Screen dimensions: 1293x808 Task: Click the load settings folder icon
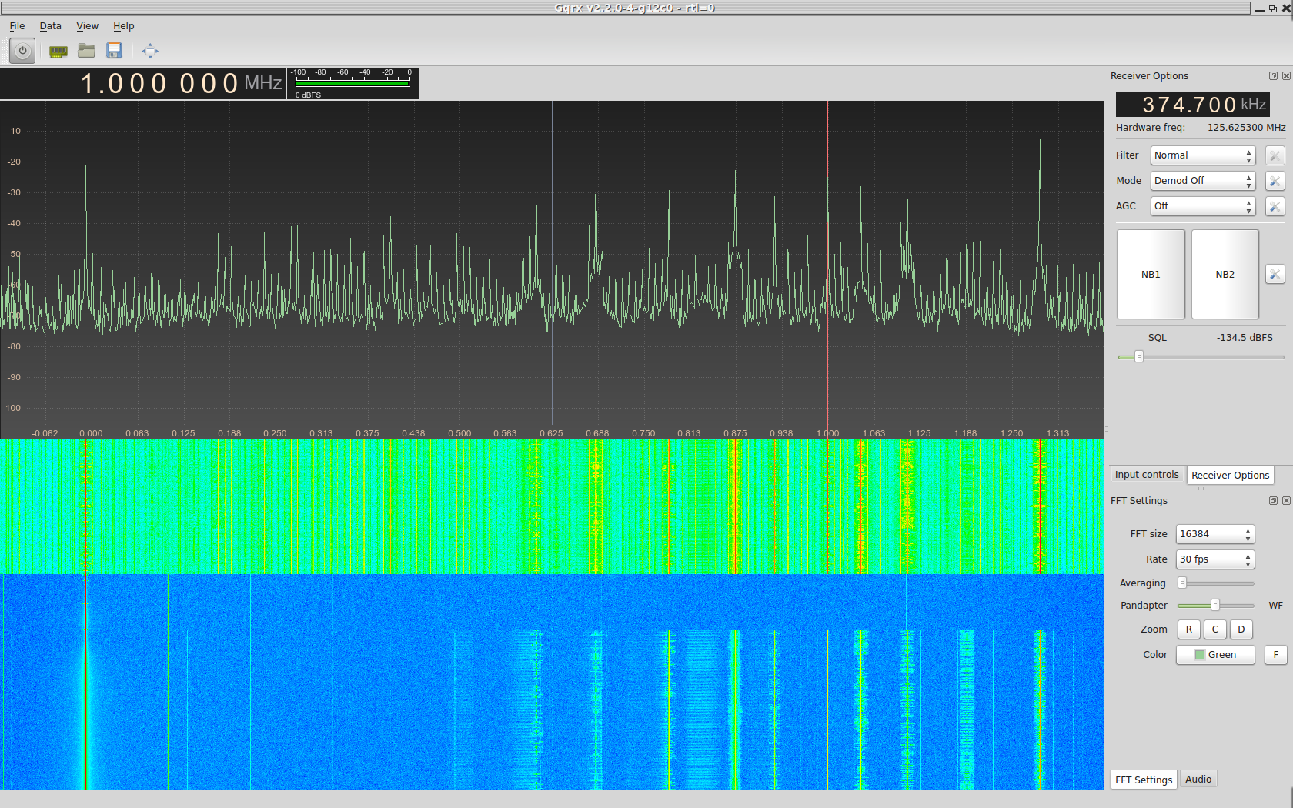86,52
